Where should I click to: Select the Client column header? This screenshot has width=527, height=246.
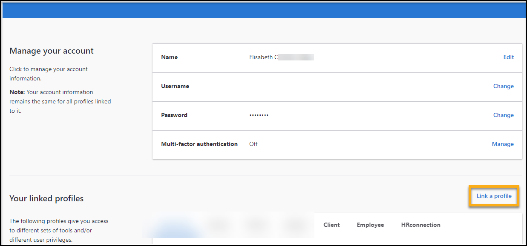click(x=331, y=225)
